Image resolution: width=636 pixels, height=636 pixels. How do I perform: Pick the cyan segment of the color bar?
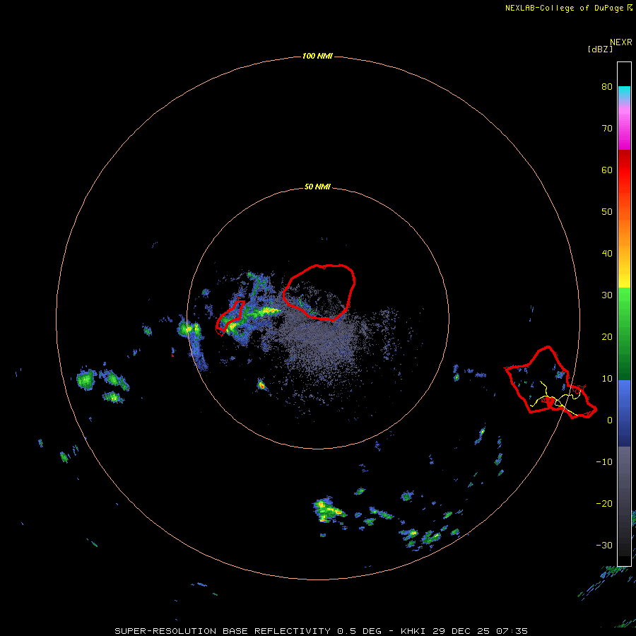point(624,93)
